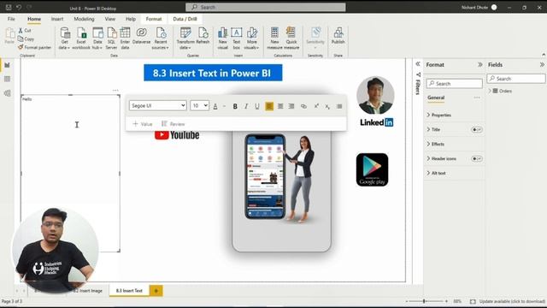The image size is (547, 308).
Task: Switch to the View ribbon tab
Action: click(x=110, y=19)
